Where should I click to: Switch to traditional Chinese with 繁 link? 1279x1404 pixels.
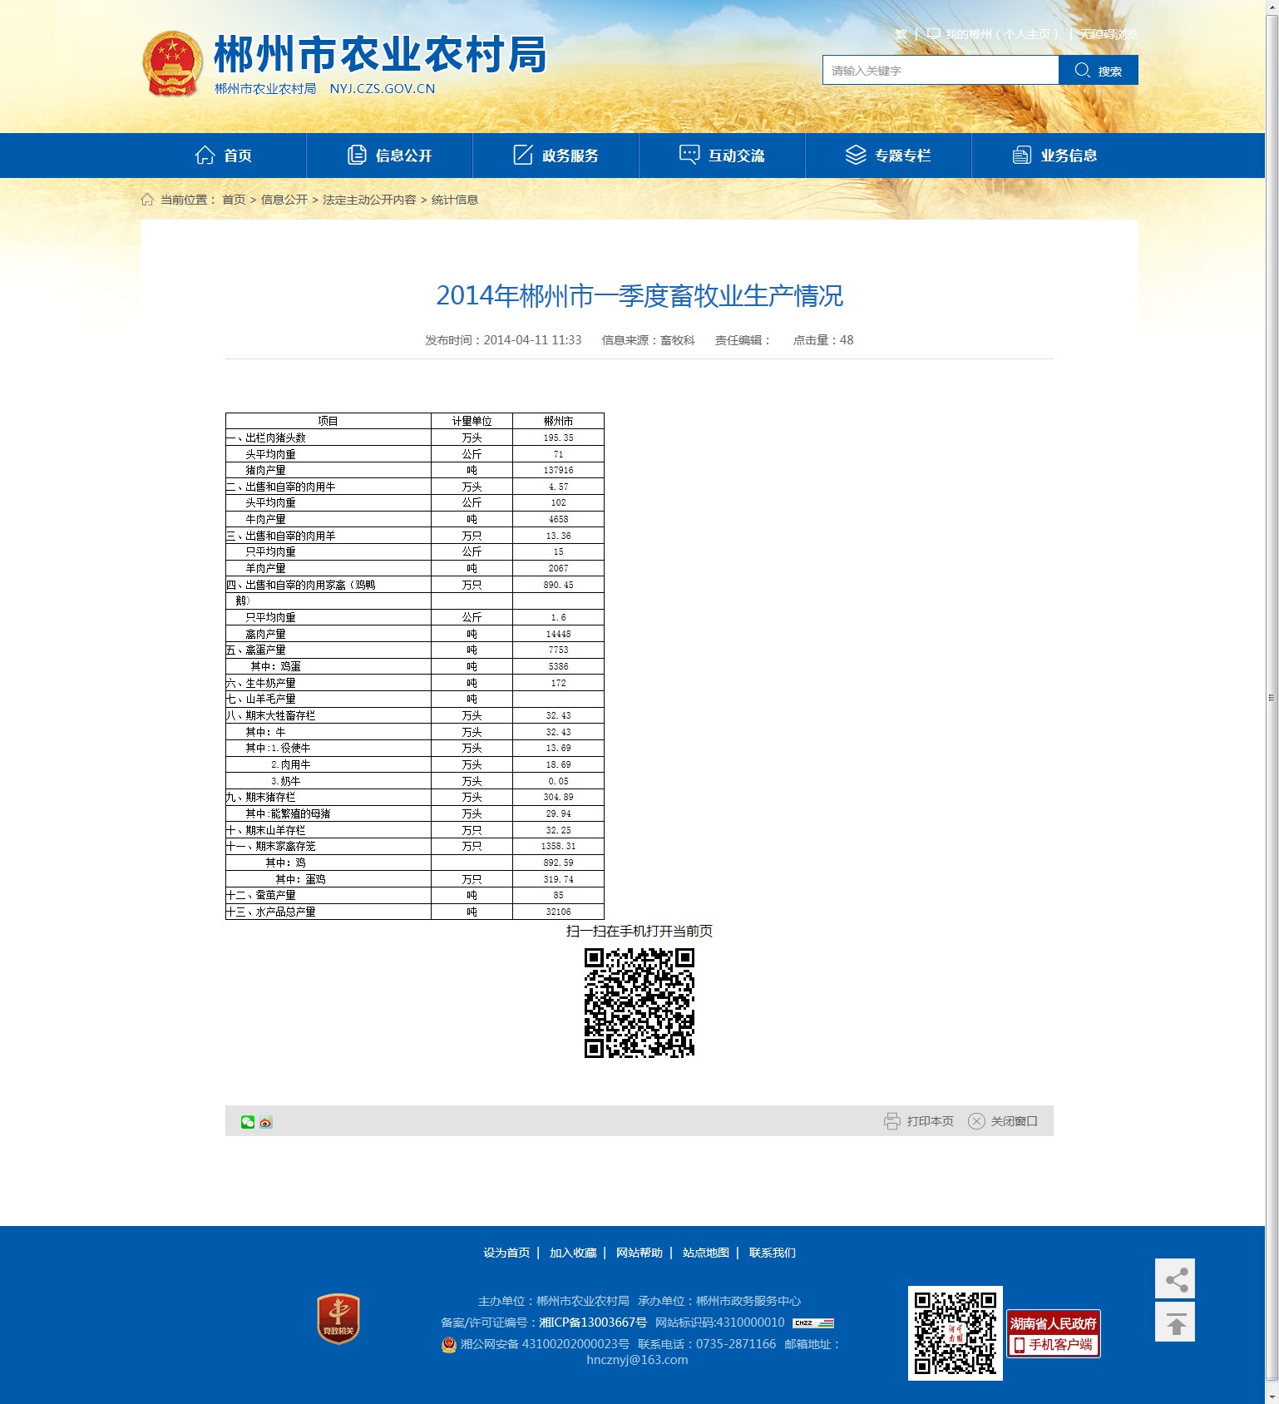[901, 34]
